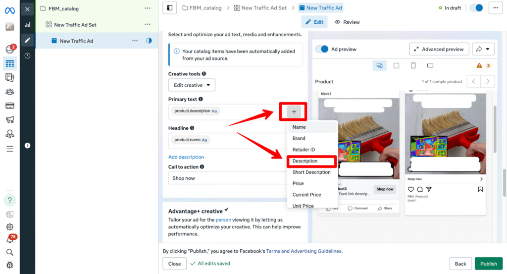Click Add description link
Screen dimensions: 507x274
pos(186,157)
